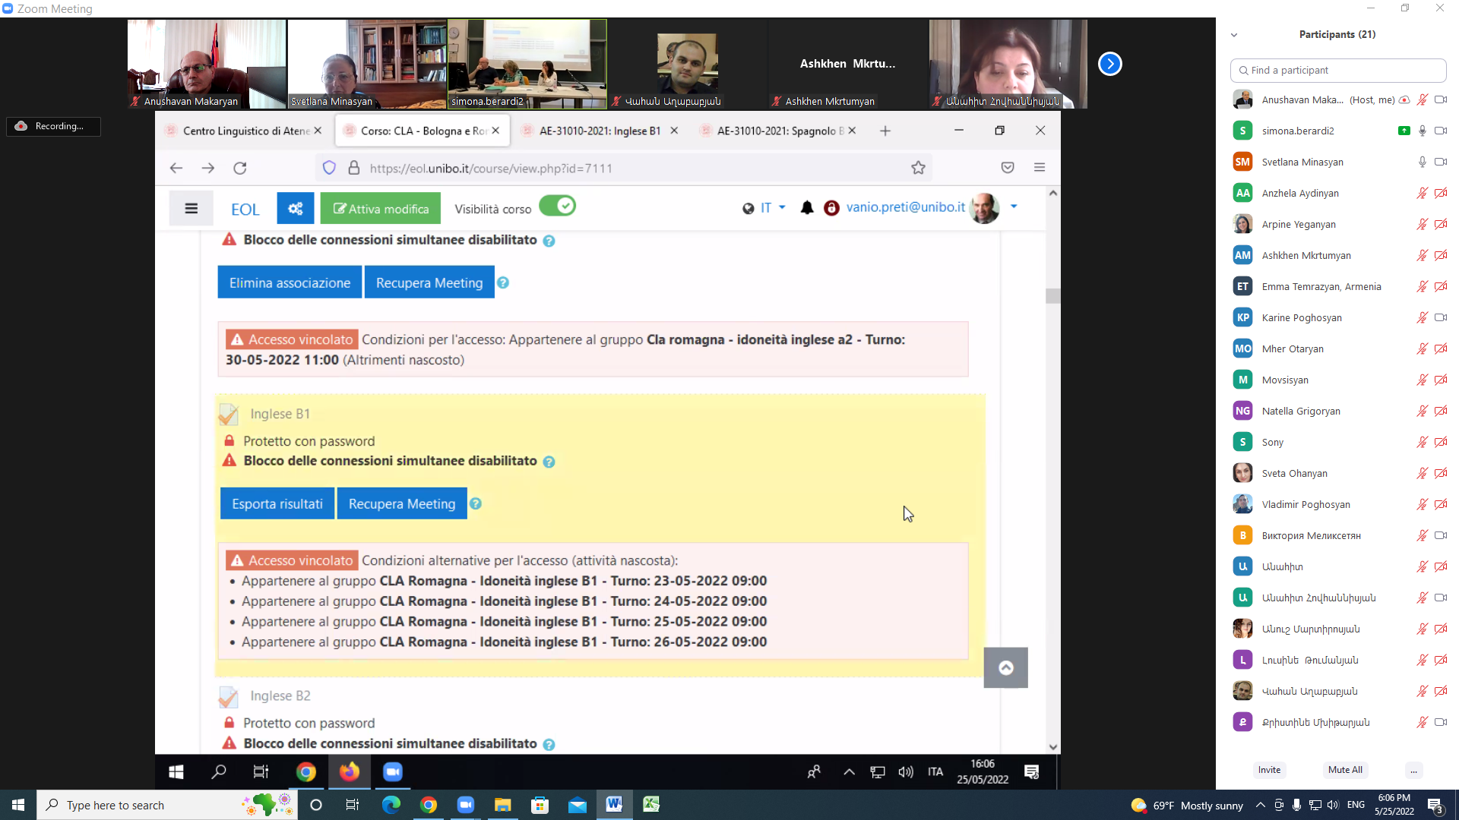Open vanio.preti@unibo.it profile link
This screenshot has height=820, width=1459.
pyautogui.click(x=905, y=207)
